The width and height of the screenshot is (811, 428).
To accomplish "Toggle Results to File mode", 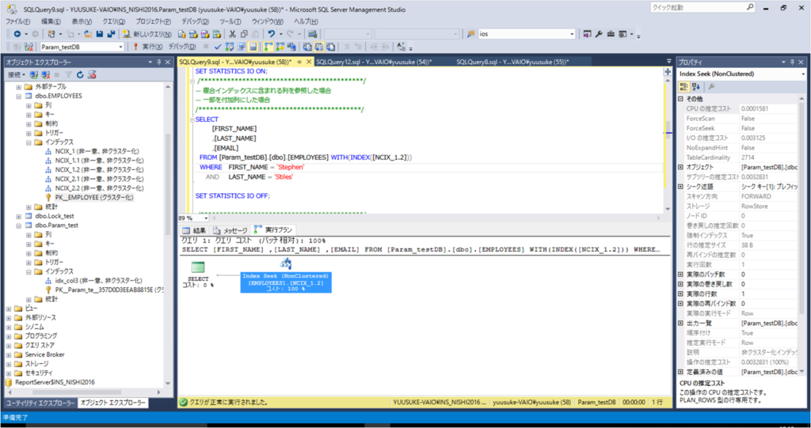I will coord(330,47).
